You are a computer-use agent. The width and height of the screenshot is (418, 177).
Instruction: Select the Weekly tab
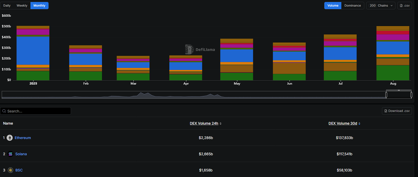coord(22,6)
